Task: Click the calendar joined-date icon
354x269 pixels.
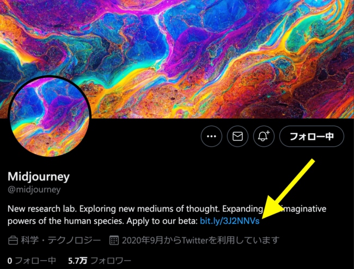Action: [114, 240]
